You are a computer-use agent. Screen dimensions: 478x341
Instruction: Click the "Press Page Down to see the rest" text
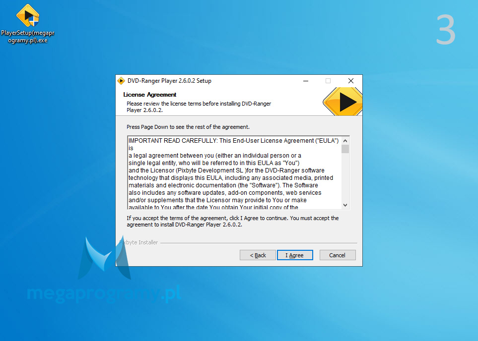point(188,127)
